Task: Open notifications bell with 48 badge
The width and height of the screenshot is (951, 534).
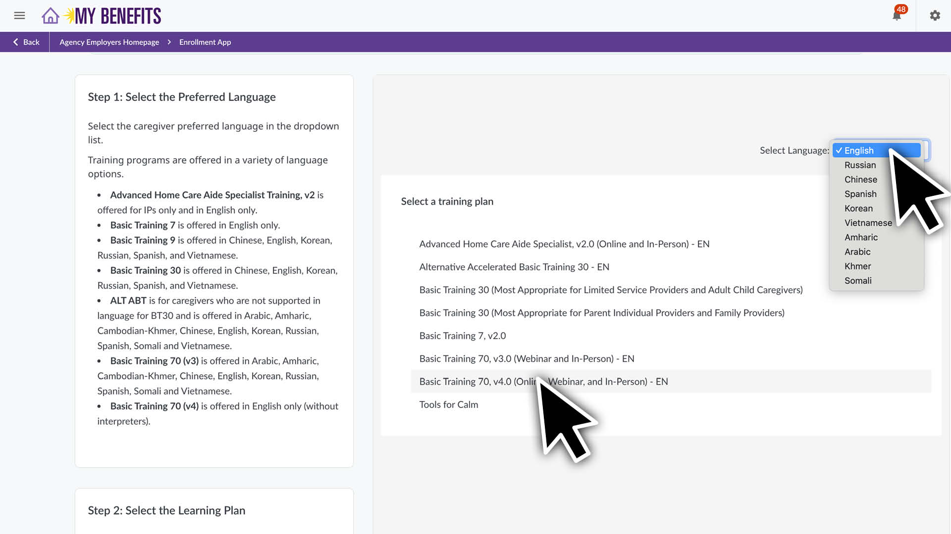Action: 897,15
